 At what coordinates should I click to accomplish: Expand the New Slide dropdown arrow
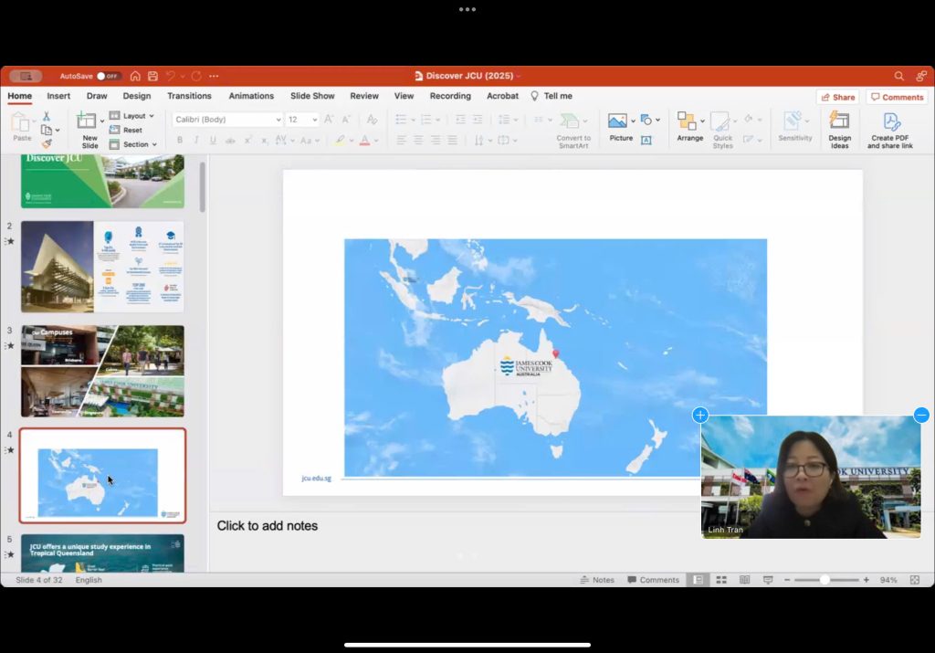click(x=102, y=121)
